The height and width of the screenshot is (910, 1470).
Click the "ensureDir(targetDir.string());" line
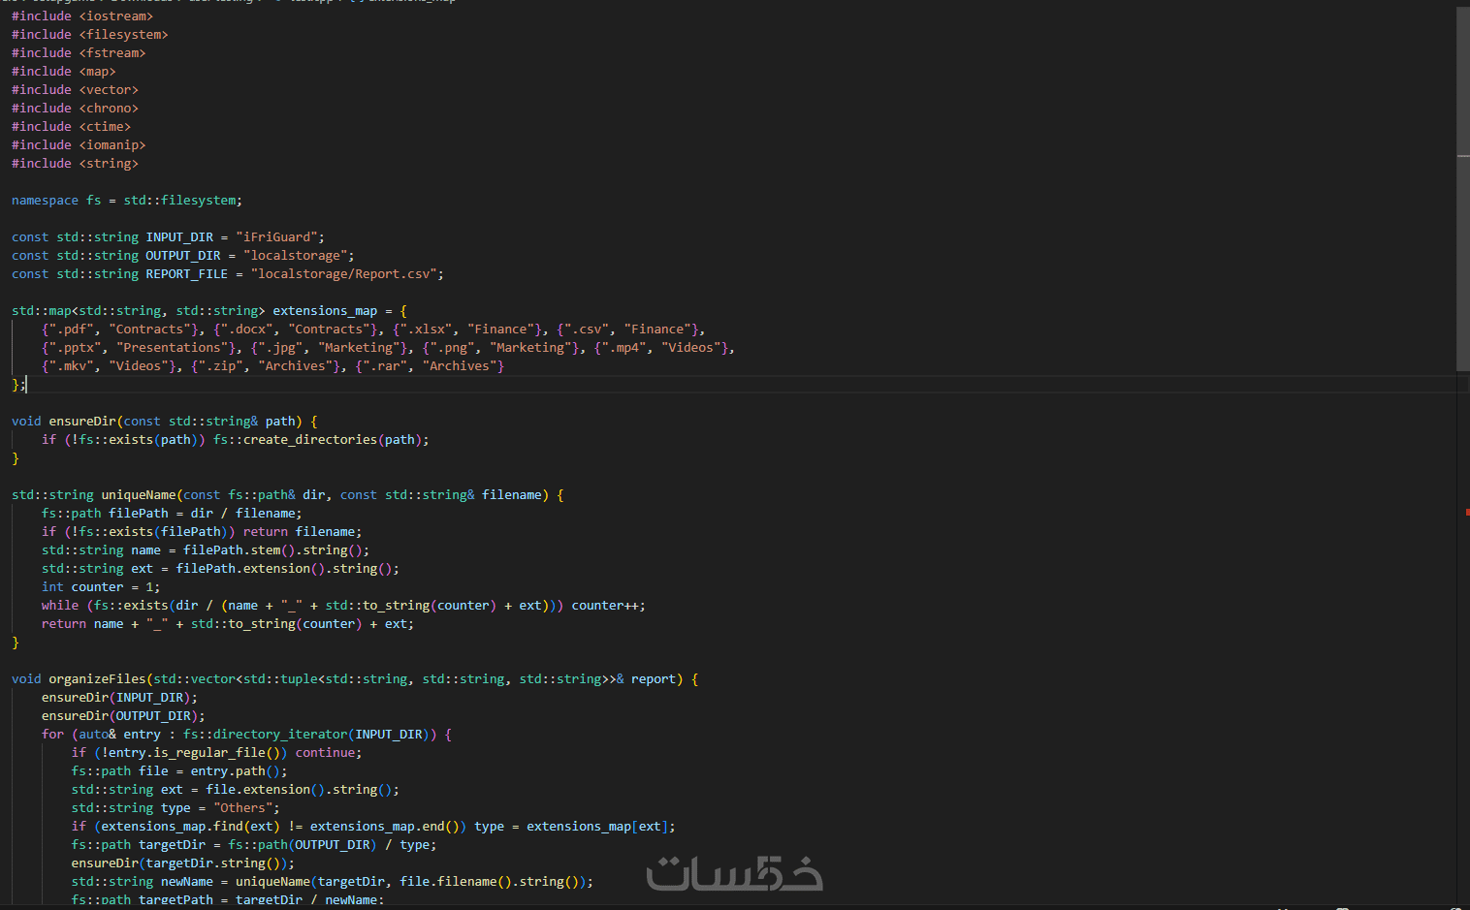tap(183, 863)
